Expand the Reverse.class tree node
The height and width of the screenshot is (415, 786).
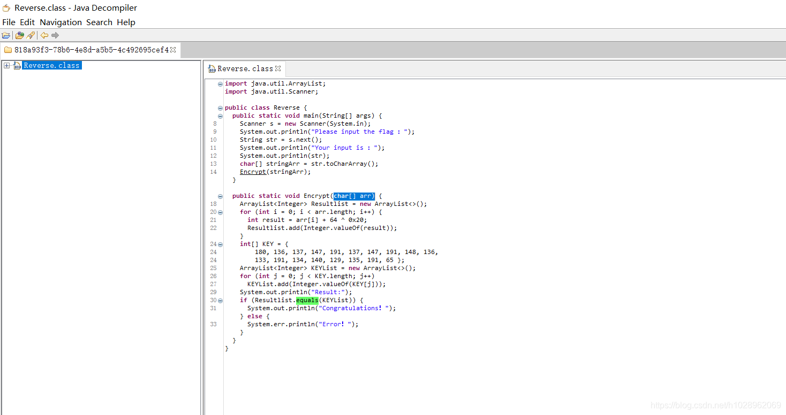tap(6, 65)
